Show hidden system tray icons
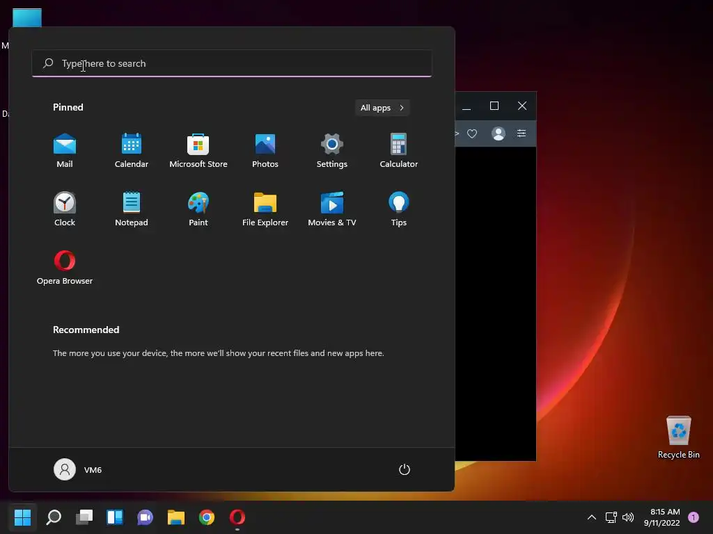 592,517
